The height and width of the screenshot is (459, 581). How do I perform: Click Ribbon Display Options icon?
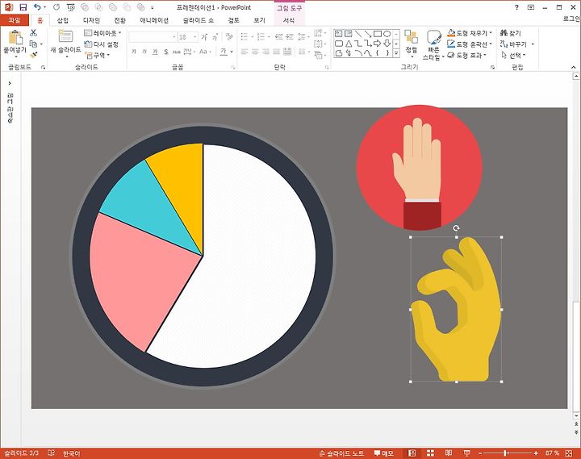coord(531,7)
